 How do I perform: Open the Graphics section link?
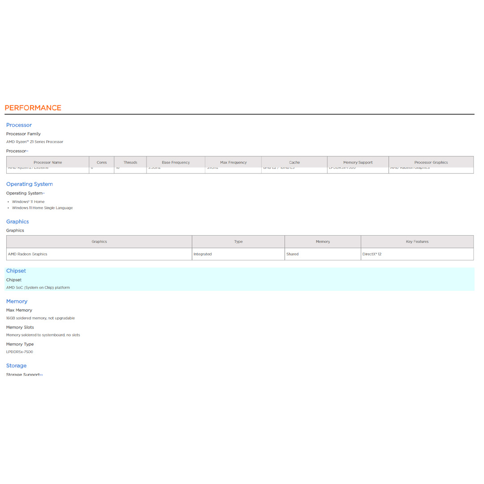17,221
